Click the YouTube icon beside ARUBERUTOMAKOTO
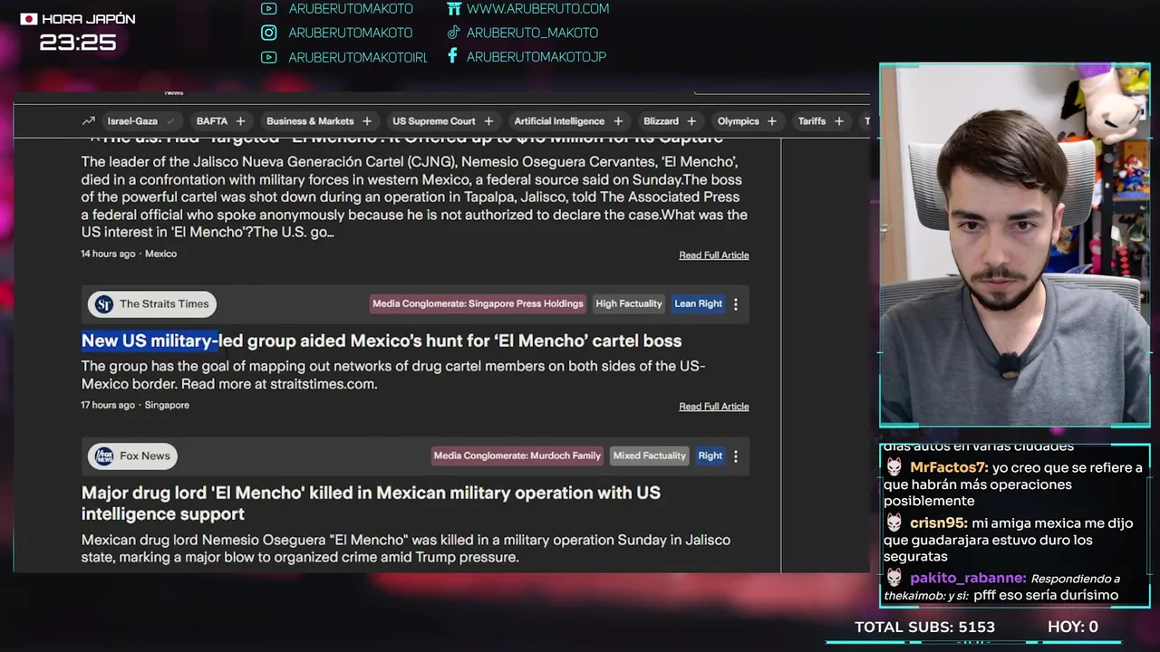This screenshot has height=652, width=1160. click(269, 9)
